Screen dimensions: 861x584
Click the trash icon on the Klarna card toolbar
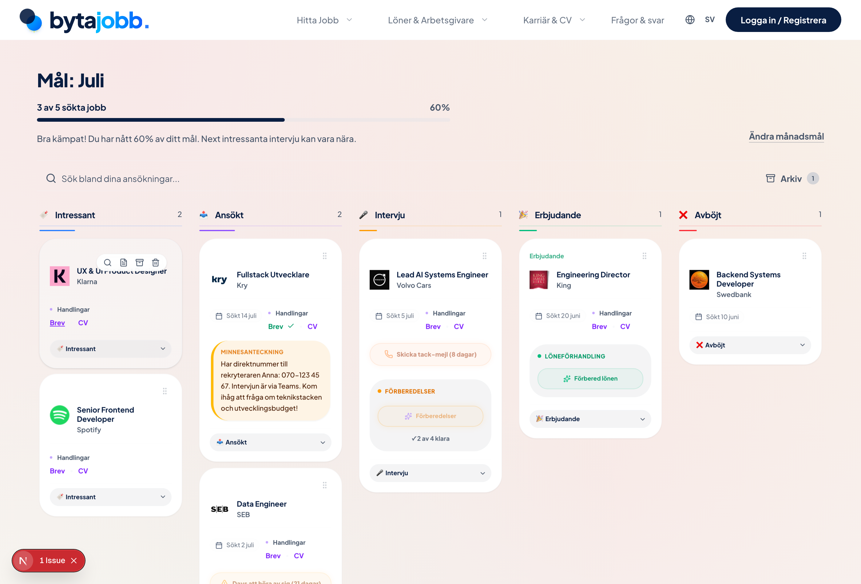(156, 262)
